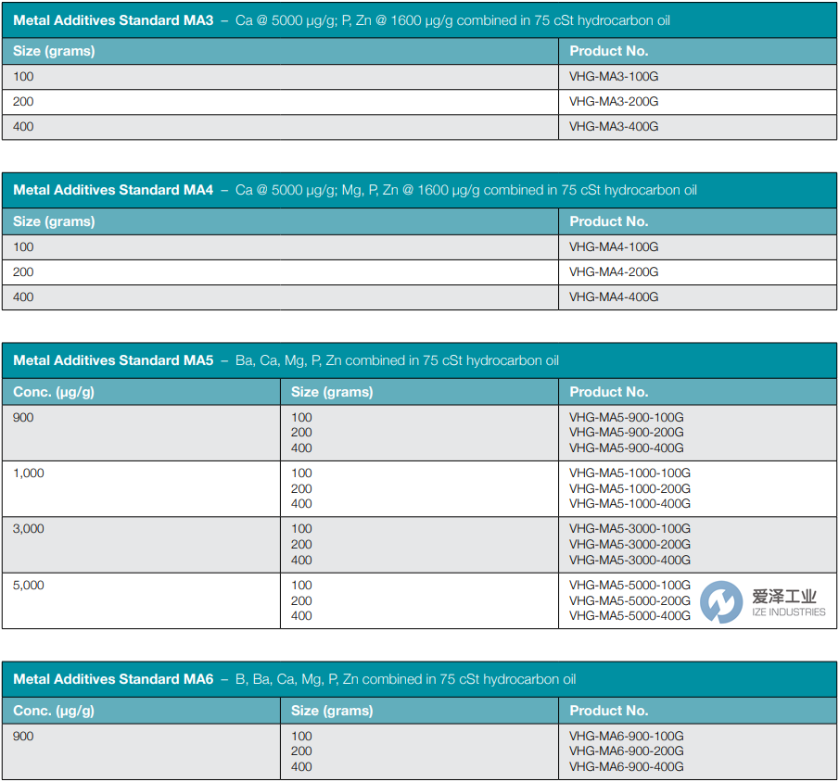This screenshot has height=782, width=839.
Task: Click Size (grams) header in MA6 table
Action: click(332, 711)
